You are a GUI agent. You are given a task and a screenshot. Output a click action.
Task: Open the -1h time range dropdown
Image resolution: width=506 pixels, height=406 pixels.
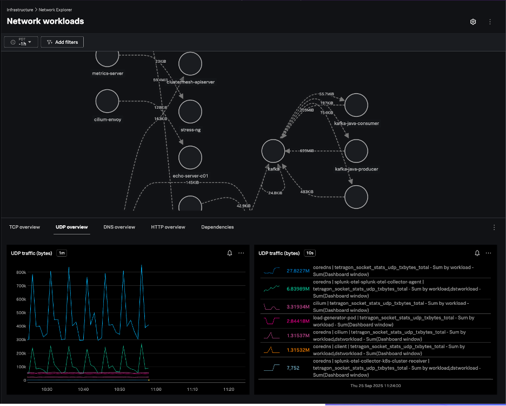(x=21, y=42)
